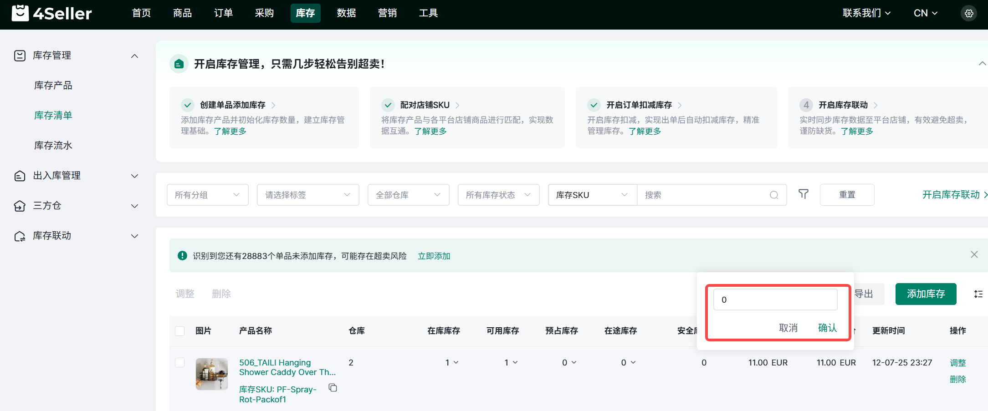Click the settings gear icon in header

[969, 13]
